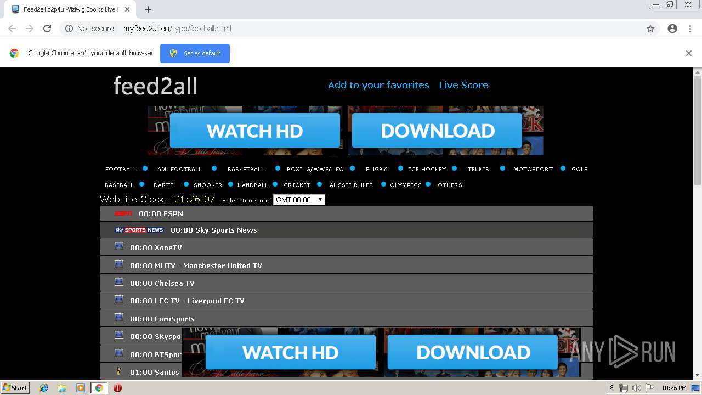Click TV icon beside EuroSports
The height and width of the screenshot is (395, 702).
119,318
